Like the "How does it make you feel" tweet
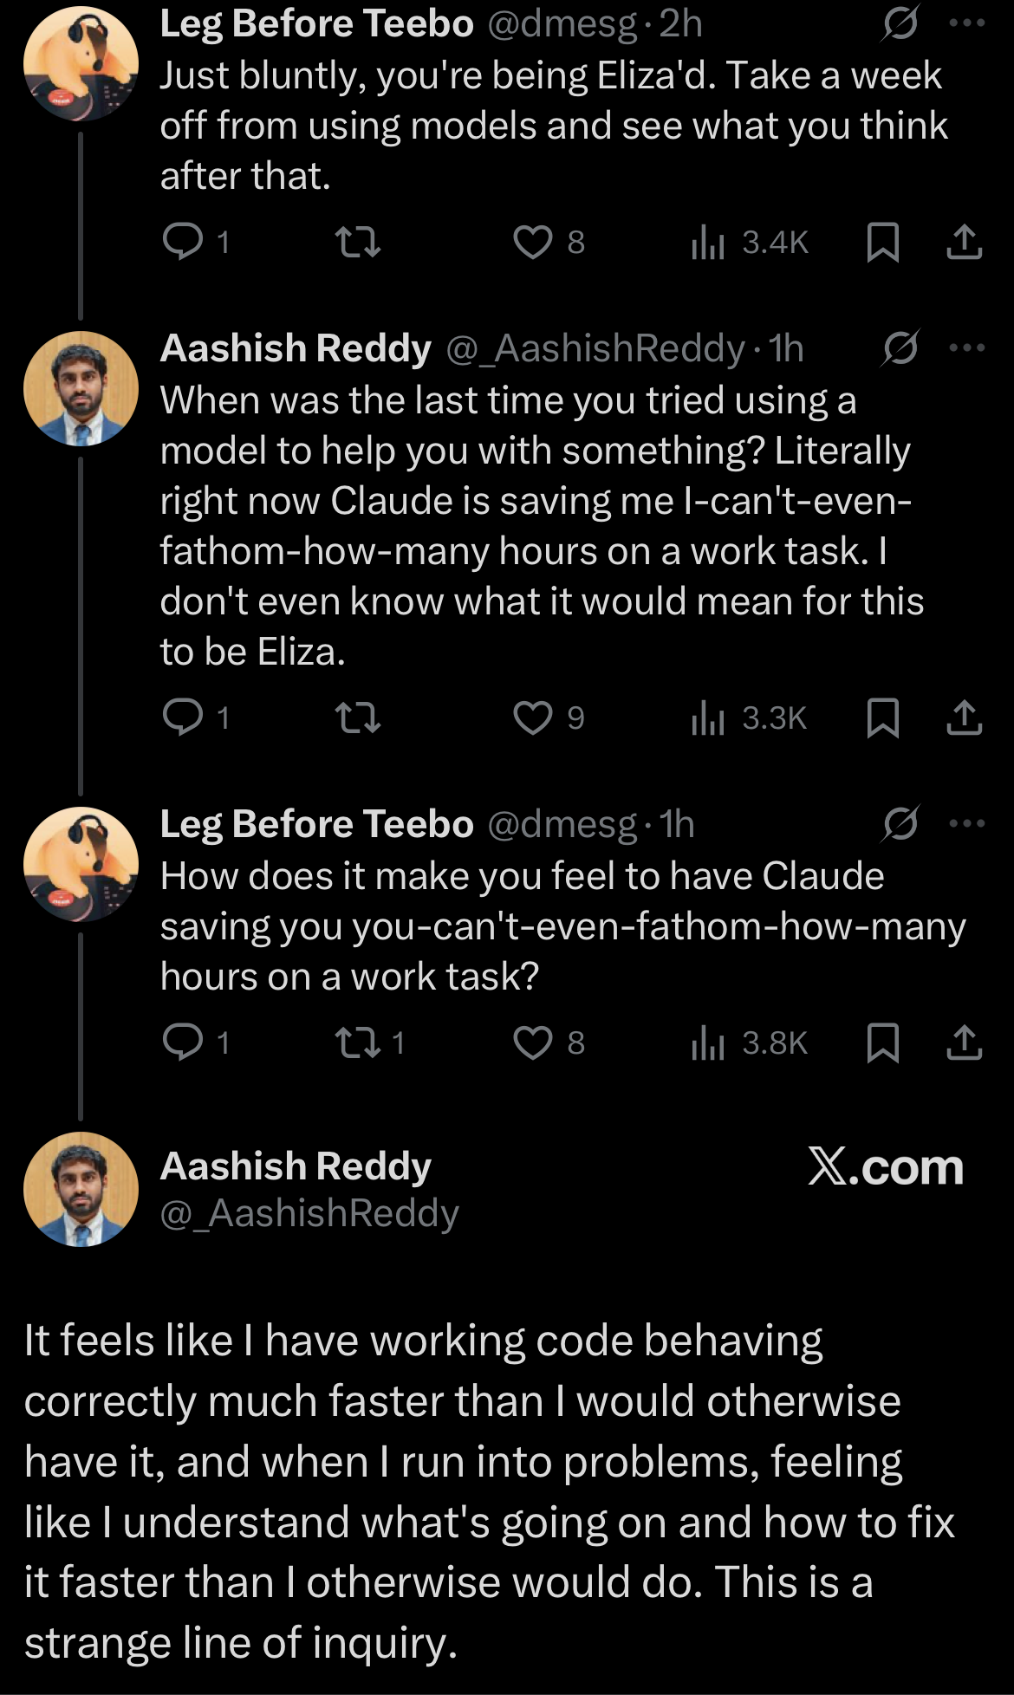Viewport: 1014px width, 1695px height. [x=532, y=1042]
